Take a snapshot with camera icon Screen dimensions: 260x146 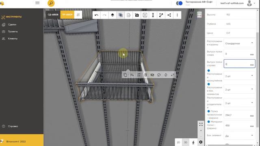pos(136,15)
